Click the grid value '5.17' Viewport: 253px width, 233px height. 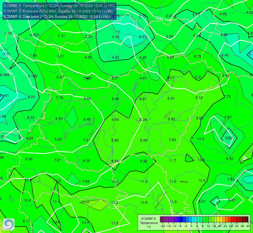click(x=196, y=15)
